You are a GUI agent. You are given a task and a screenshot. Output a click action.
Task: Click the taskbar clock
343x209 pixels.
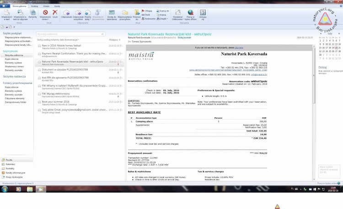click(333, 189)
